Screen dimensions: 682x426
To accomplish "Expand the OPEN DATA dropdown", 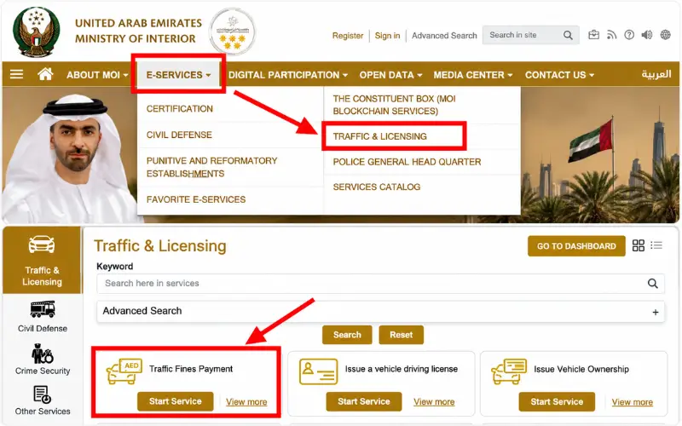I will (390, 75).
